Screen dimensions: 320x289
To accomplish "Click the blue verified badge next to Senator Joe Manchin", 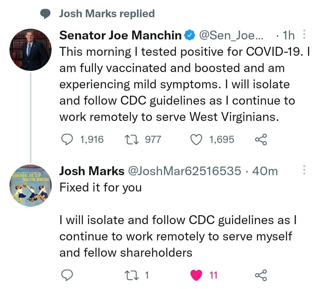I will 189,35.
